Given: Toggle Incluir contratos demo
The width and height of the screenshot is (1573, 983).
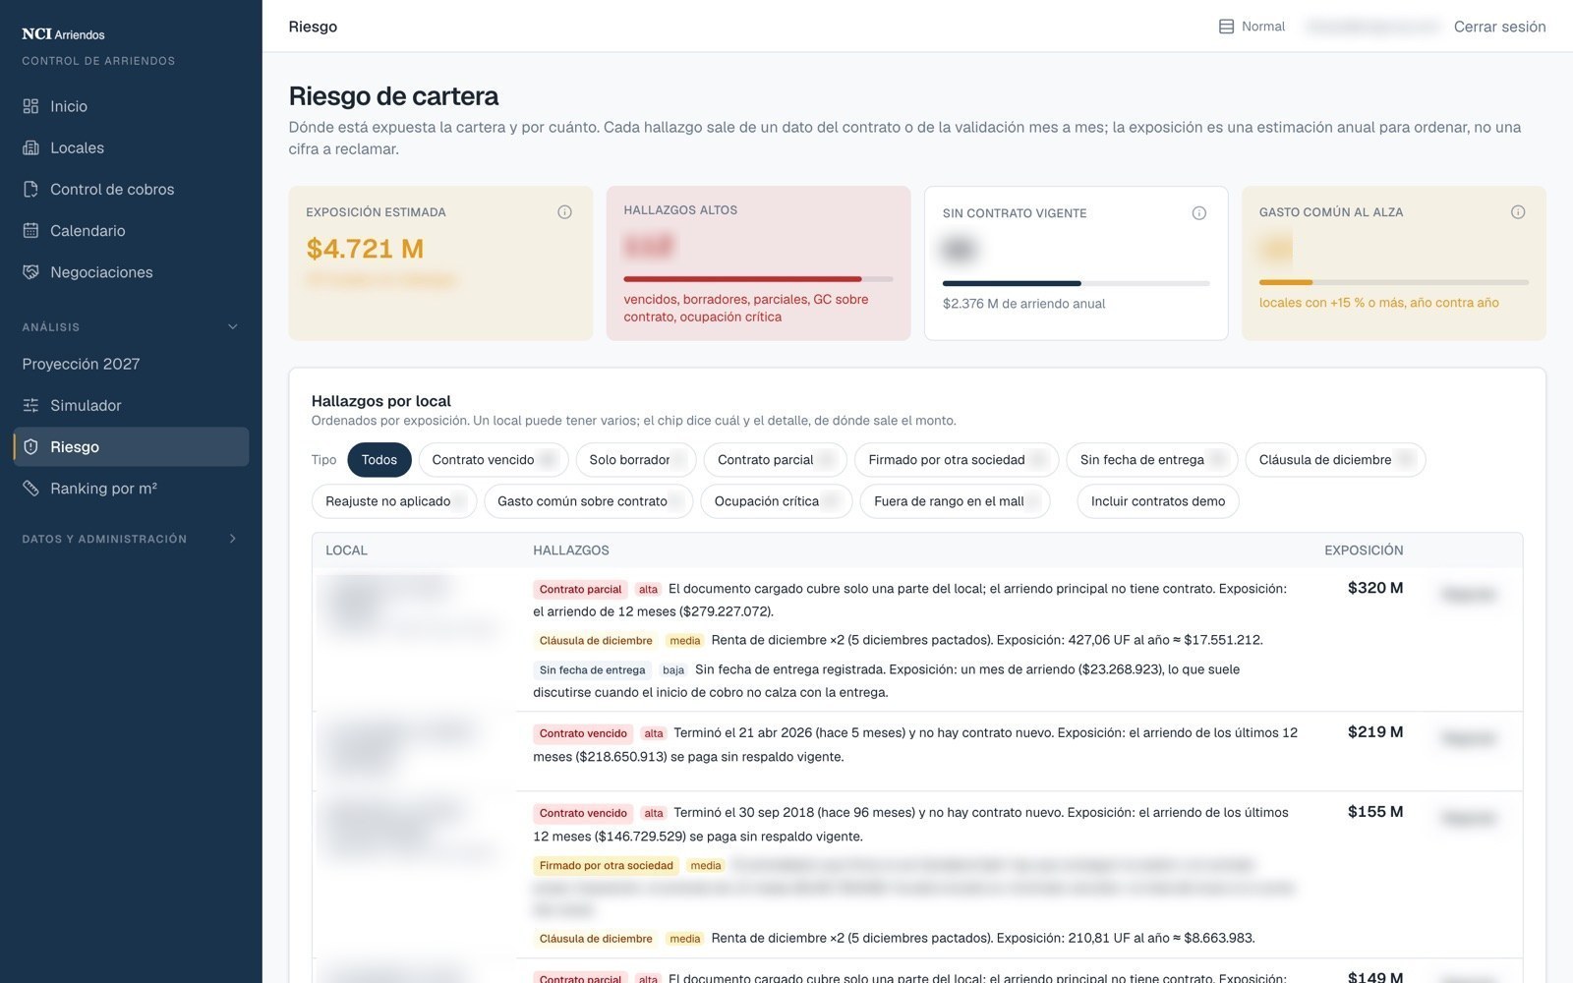Looking at the screenshot, I should tap(1158, 501).
